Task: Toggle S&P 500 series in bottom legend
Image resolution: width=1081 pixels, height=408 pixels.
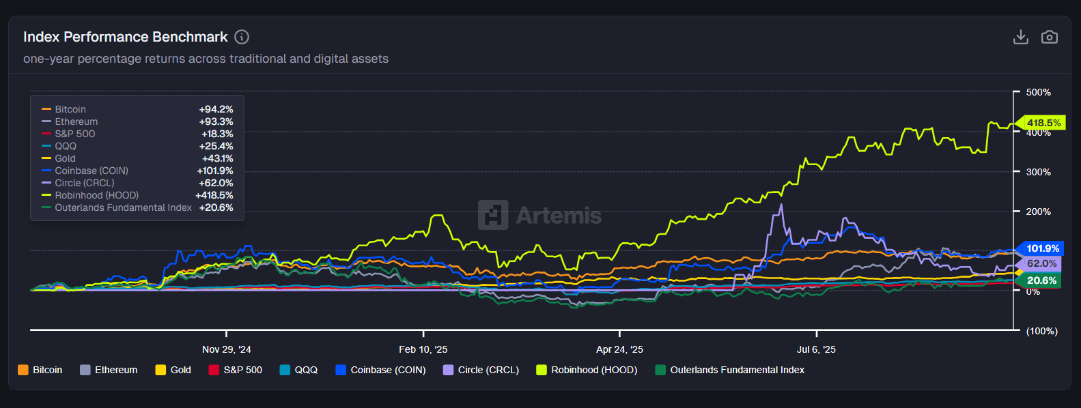Action: coord(236,370)
